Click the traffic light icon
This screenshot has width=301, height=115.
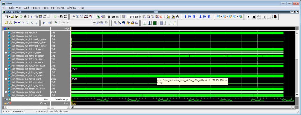[275, 17]
